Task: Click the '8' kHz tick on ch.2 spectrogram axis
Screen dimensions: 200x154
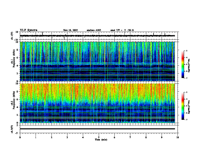Action: tap(18, 92)
